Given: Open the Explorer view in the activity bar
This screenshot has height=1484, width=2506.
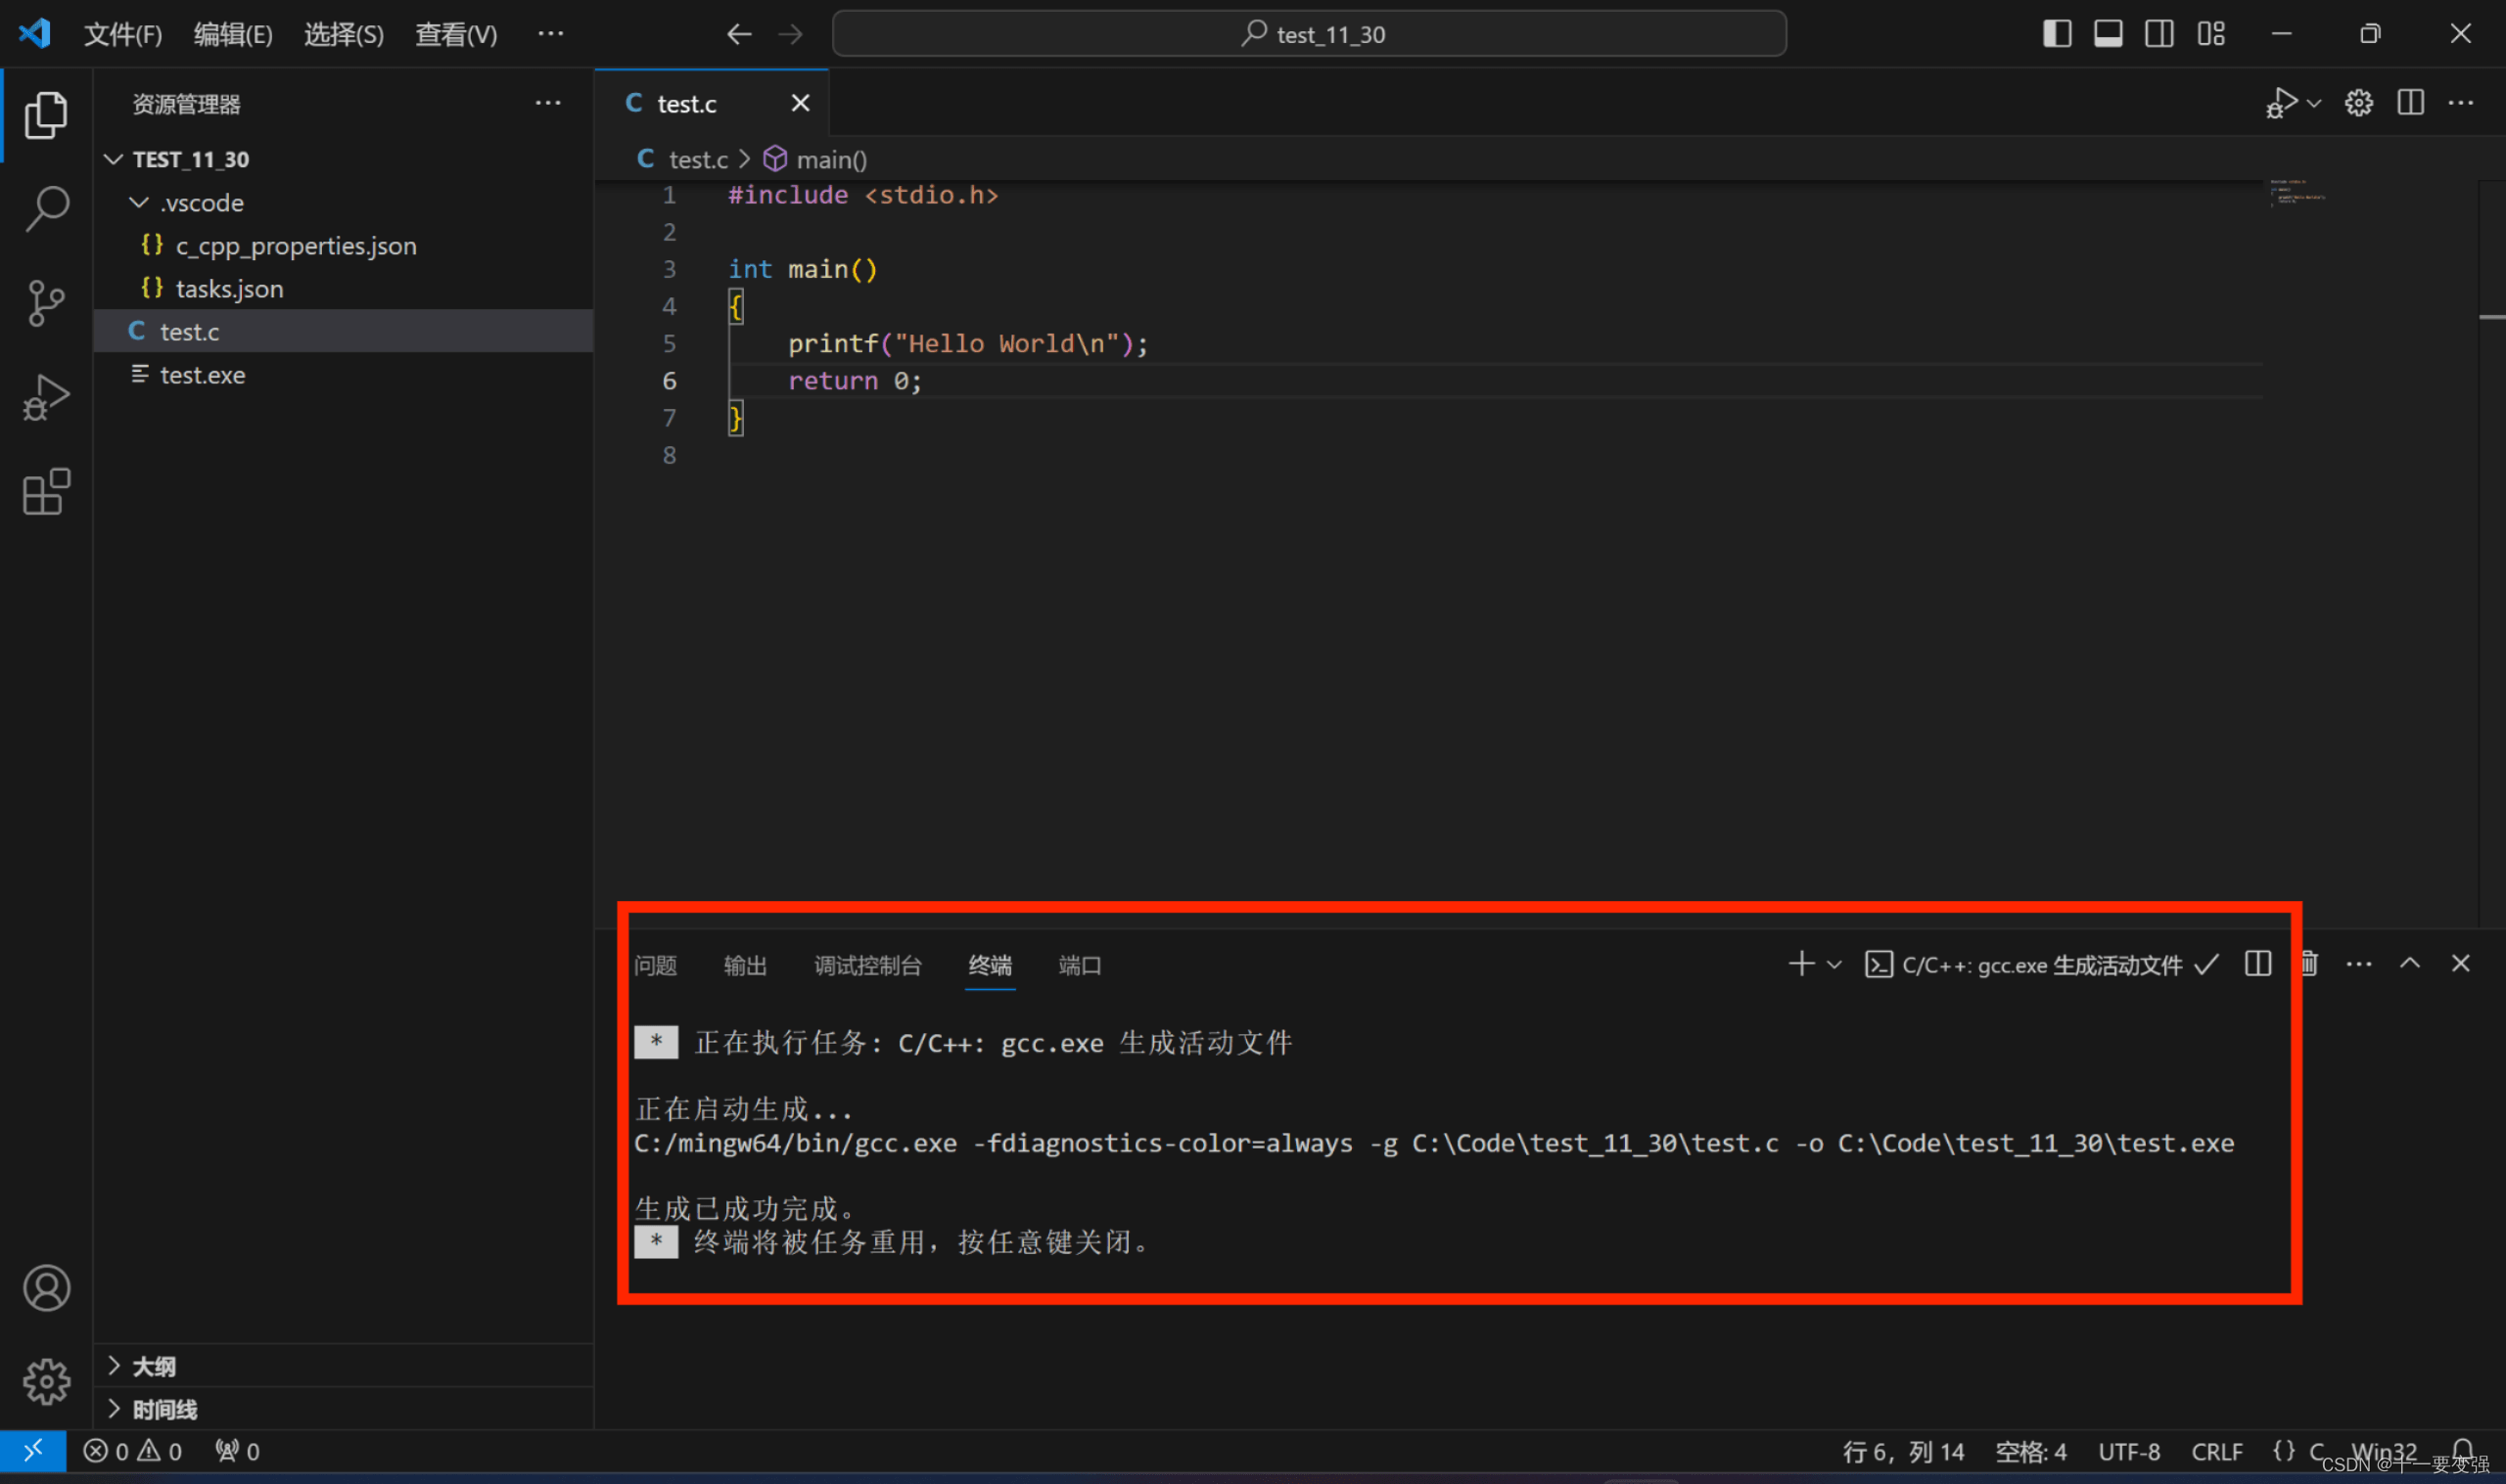Looking at the screenshot, I should 46,115.
